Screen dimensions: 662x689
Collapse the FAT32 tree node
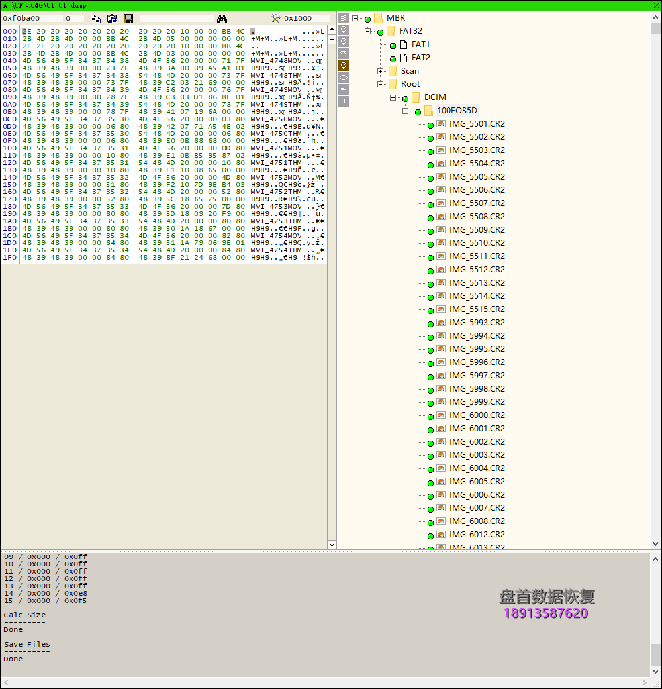368,31
